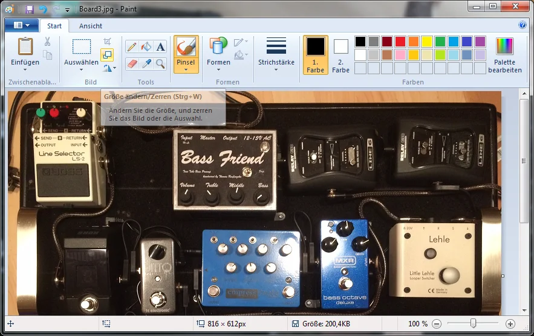The width and height of the screenshot is (534, 336).
Task: Select the Text tool
Action: [x=160, y=47]
